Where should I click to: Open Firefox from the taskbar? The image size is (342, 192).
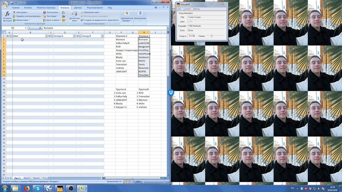click(x=27, y=188)
